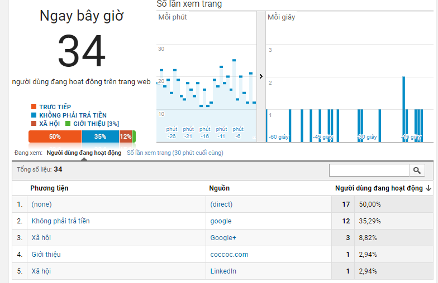Open the google source link
The height and width of the screenshot is (283, 438).
tap(221, 221)
